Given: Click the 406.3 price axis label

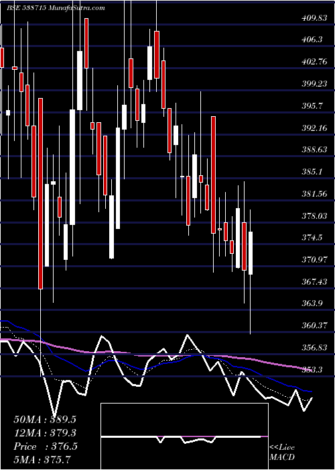Looking at the screenshot, I should coord(312,40).
